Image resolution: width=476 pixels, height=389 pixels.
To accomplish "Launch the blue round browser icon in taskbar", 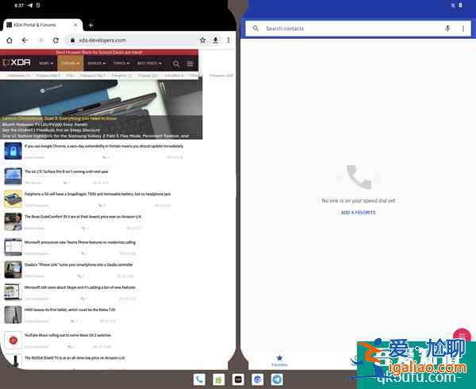I will tap(257, 379).
